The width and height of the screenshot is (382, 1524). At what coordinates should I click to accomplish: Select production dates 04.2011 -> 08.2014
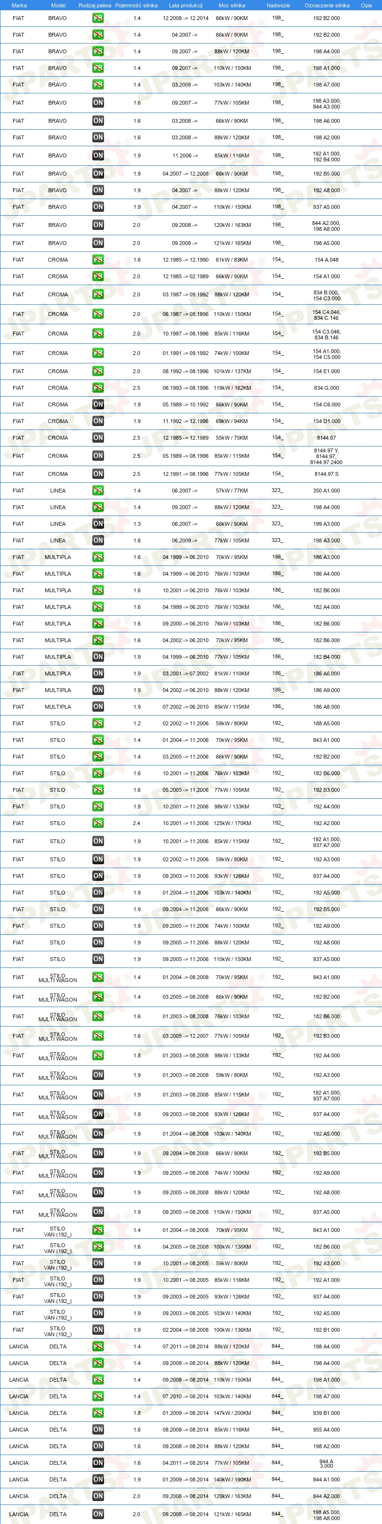pos(186,1462)
